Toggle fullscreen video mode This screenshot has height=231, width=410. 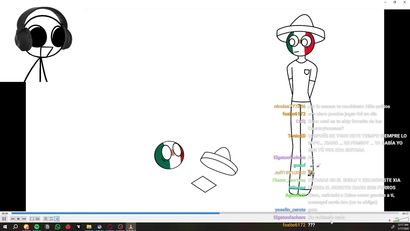pos(32,219)
